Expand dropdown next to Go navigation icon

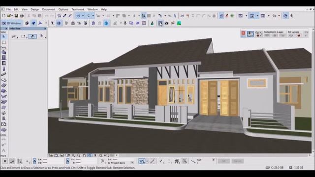(279, 16)
